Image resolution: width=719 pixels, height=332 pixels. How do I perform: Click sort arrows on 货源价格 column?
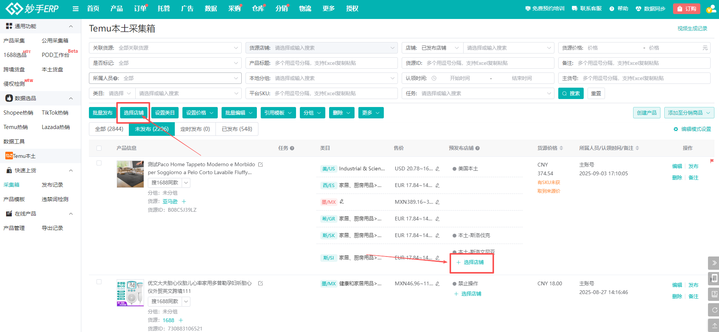[x=561, y=148]
